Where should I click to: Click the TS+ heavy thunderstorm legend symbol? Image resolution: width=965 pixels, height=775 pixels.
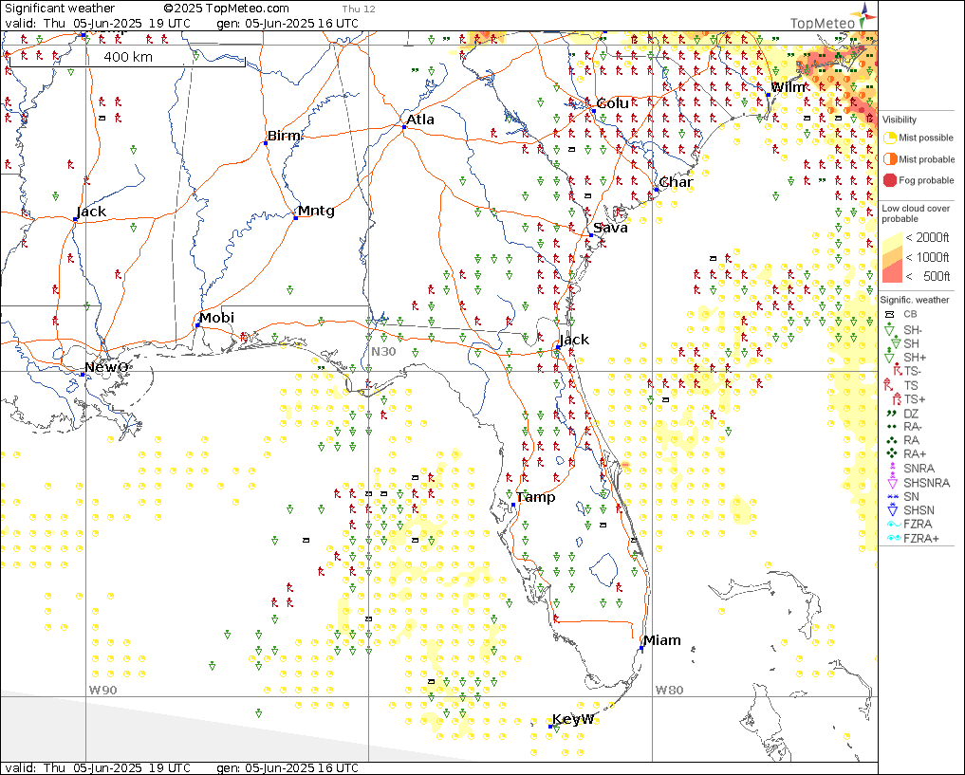point(898,399)
